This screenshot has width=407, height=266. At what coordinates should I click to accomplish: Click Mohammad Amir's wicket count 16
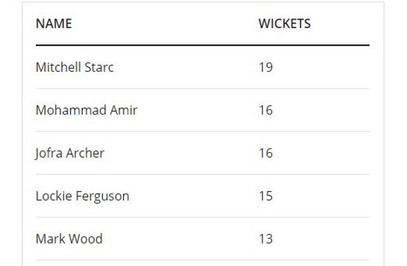(x=266, y=110)
